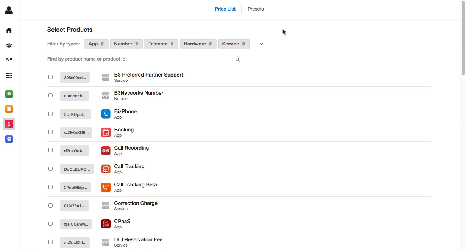Screen dimensions: 465x250
Task: Click the BizPhone app icon
Action: tap(106, 114)
